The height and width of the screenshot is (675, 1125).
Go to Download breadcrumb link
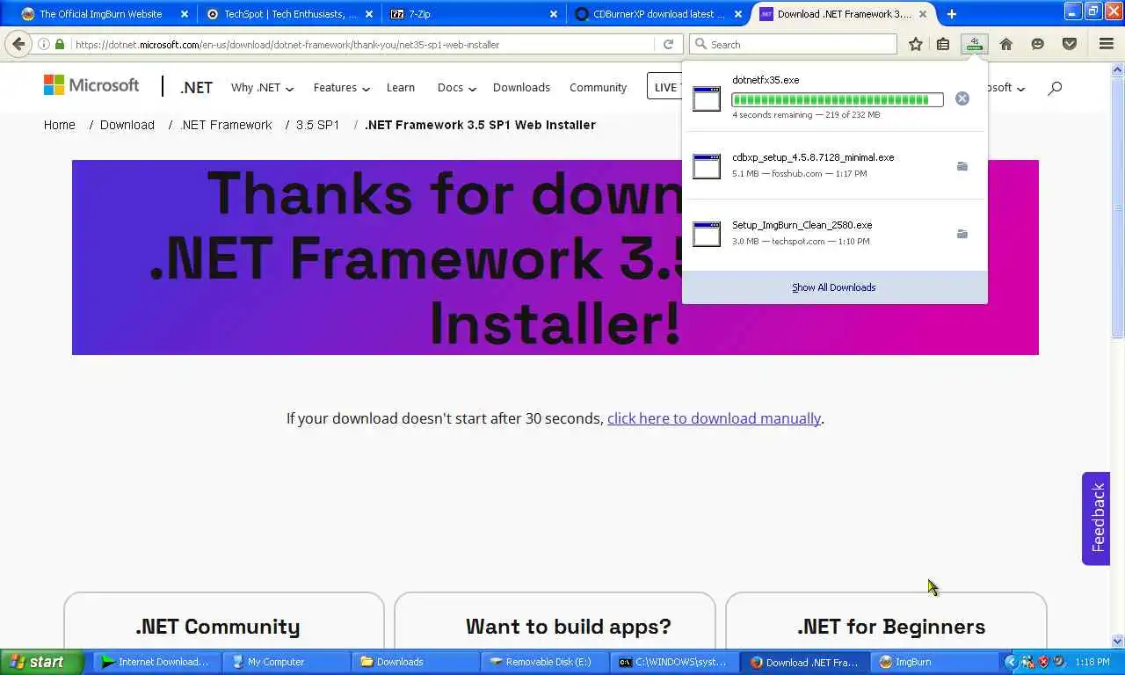pos(127,125)
